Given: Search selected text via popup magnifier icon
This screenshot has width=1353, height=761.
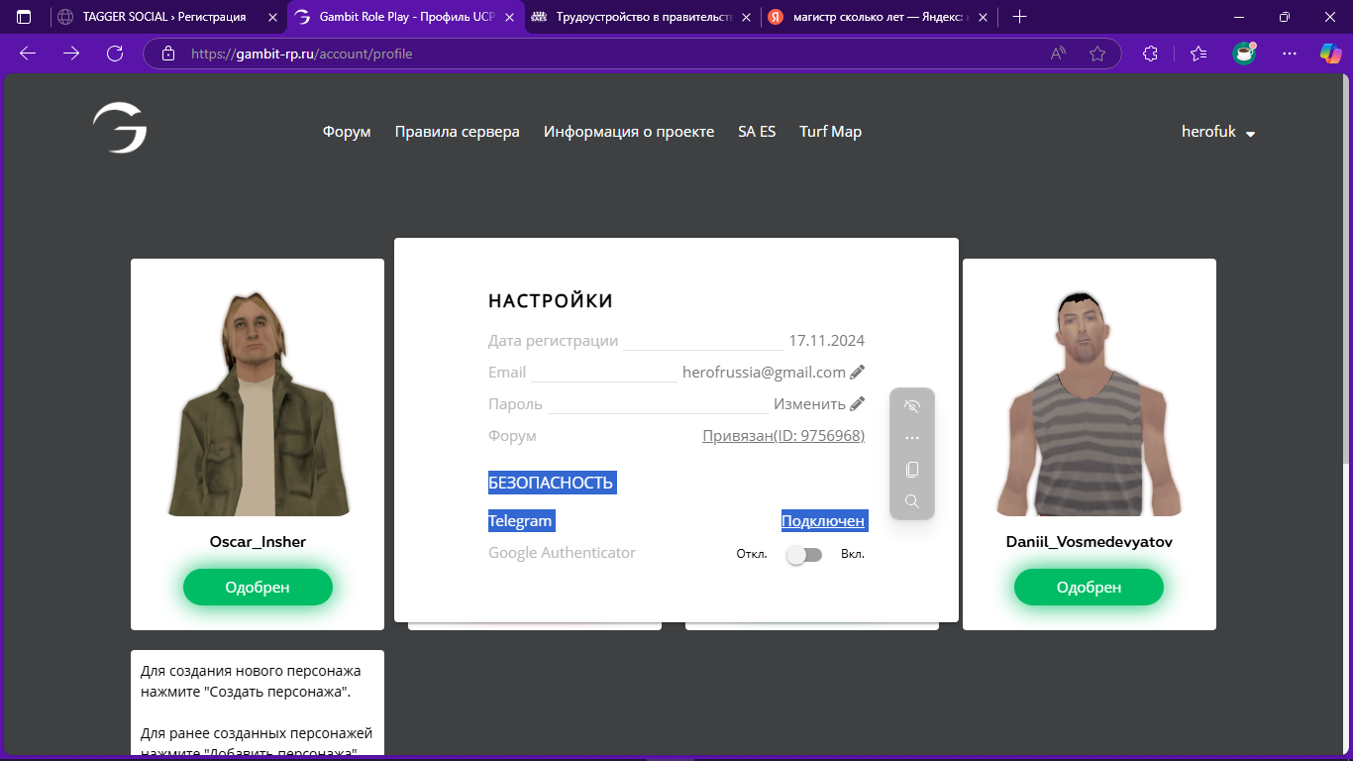Looking at the screenshot, I should [x=912, y=501].
